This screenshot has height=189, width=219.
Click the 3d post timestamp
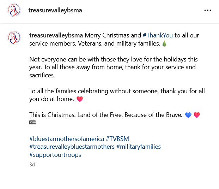32,164
